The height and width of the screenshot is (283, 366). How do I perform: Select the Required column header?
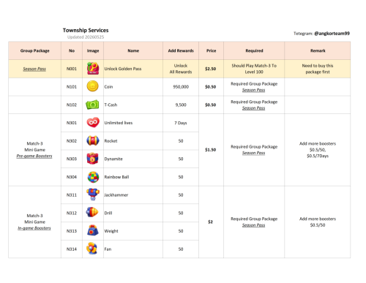pyautogui.click(x=254, y=50)
